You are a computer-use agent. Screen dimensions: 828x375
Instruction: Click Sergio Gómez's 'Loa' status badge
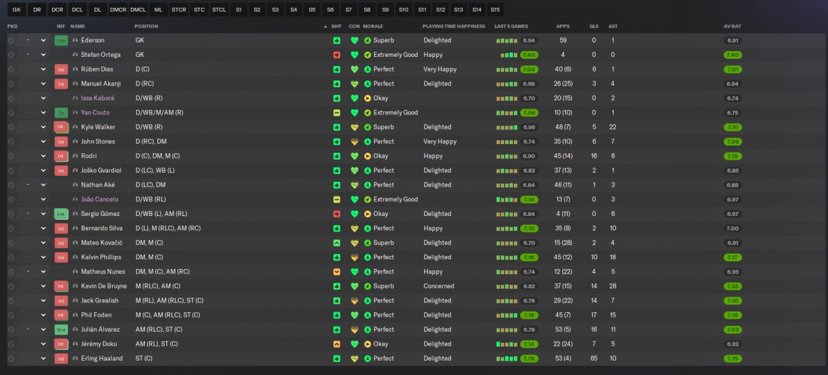(61, 214)
